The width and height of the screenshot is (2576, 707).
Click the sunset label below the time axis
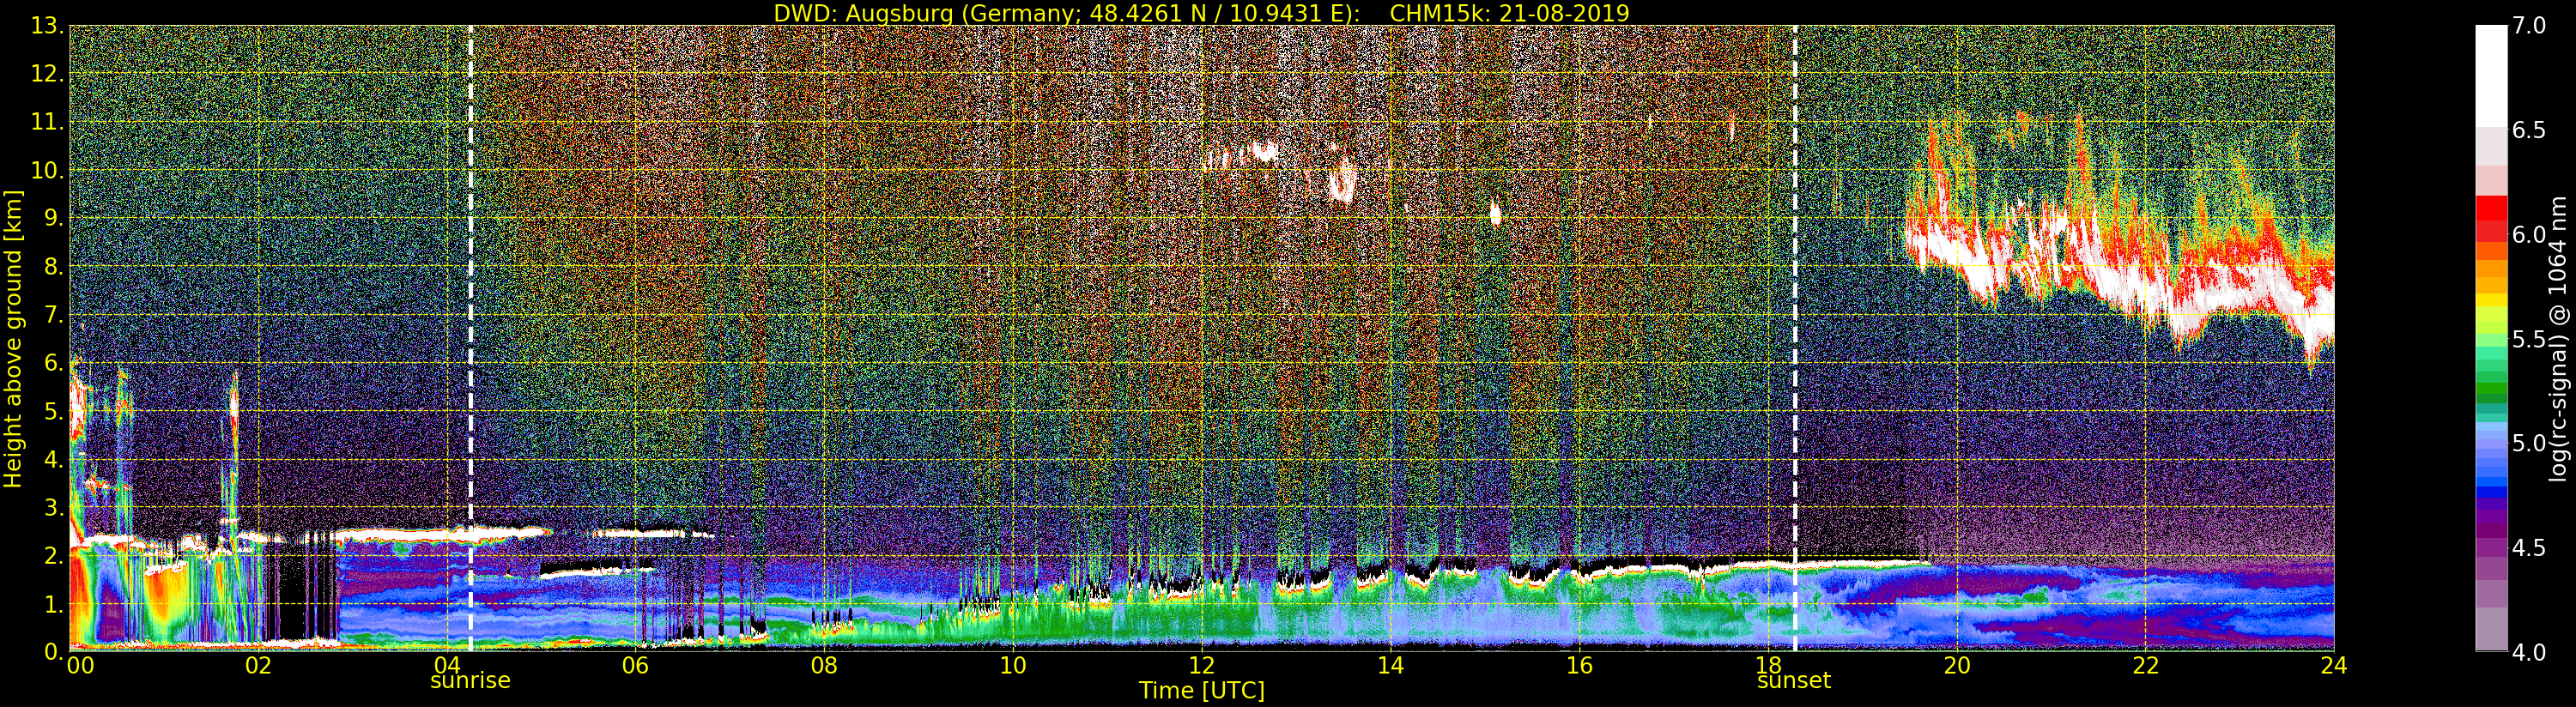point(1794,681)
